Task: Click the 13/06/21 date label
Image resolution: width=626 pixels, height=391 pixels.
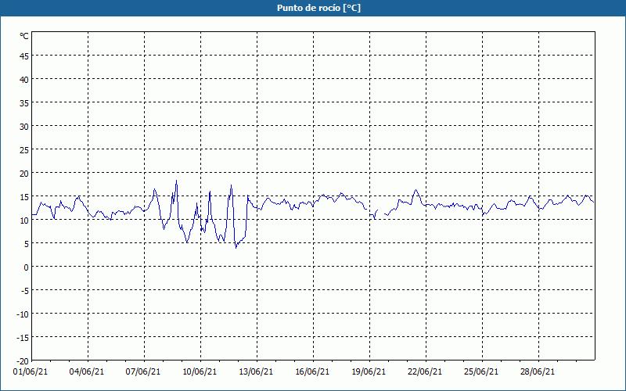Action: (256, 371)
